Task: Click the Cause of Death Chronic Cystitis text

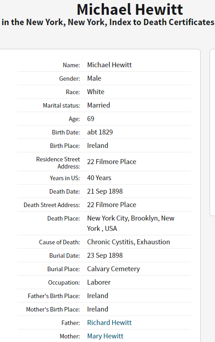Action: click(x=111, y=242)
